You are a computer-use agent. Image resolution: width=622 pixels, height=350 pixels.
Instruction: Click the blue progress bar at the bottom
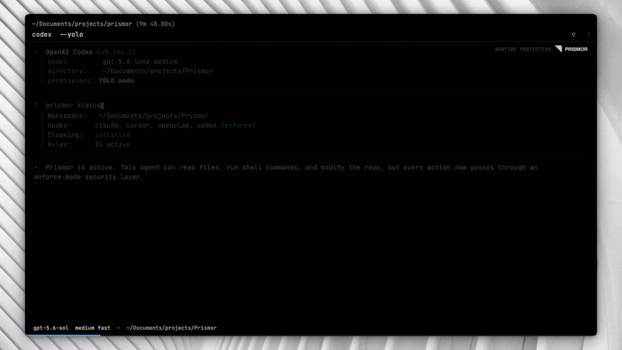pyautogui.click(x=63, y=335)
